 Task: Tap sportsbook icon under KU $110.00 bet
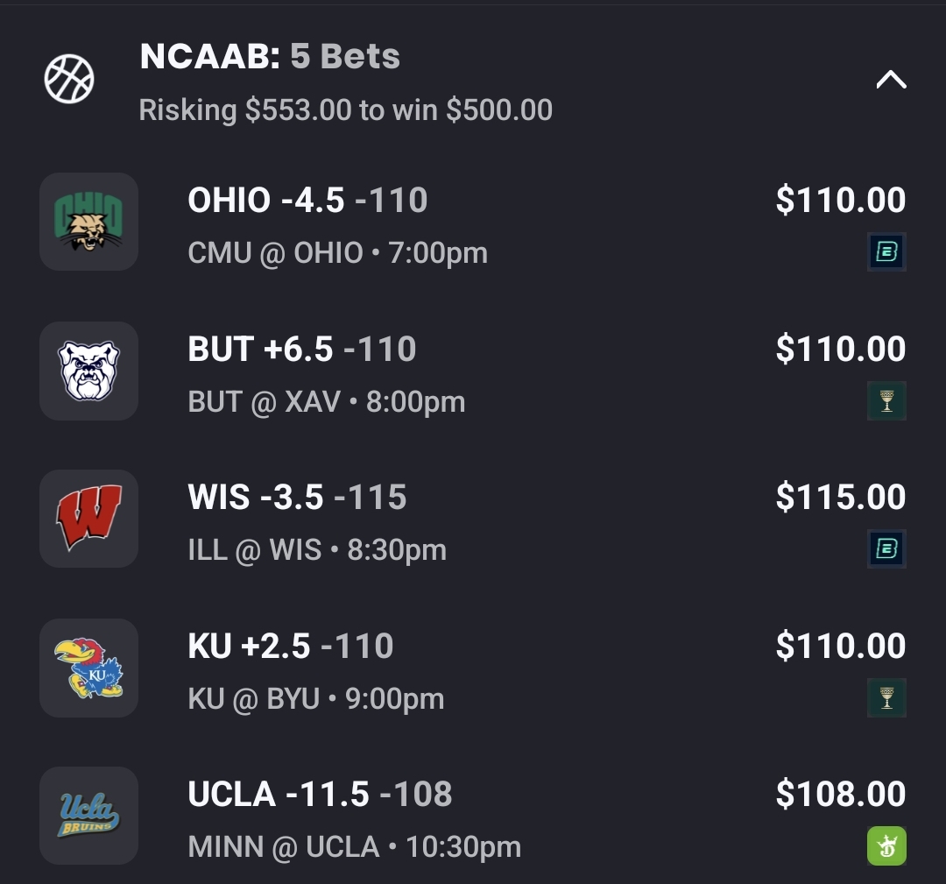pyautogui.click(x=886, y=698)
